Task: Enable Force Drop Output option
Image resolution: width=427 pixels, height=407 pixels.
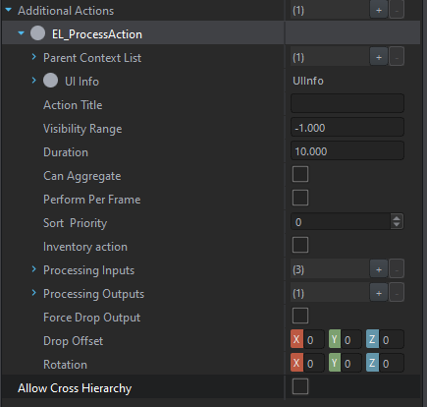Action: click(x=300, y=316)
